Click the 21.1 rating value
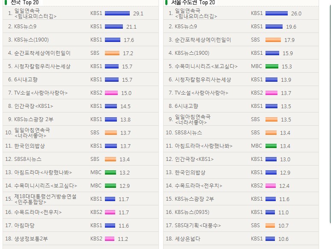The image size is (331, 249). click(131, 27)
